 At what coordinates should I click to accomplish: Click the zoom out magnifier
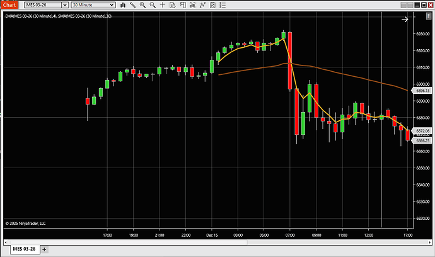coord(153,5)
